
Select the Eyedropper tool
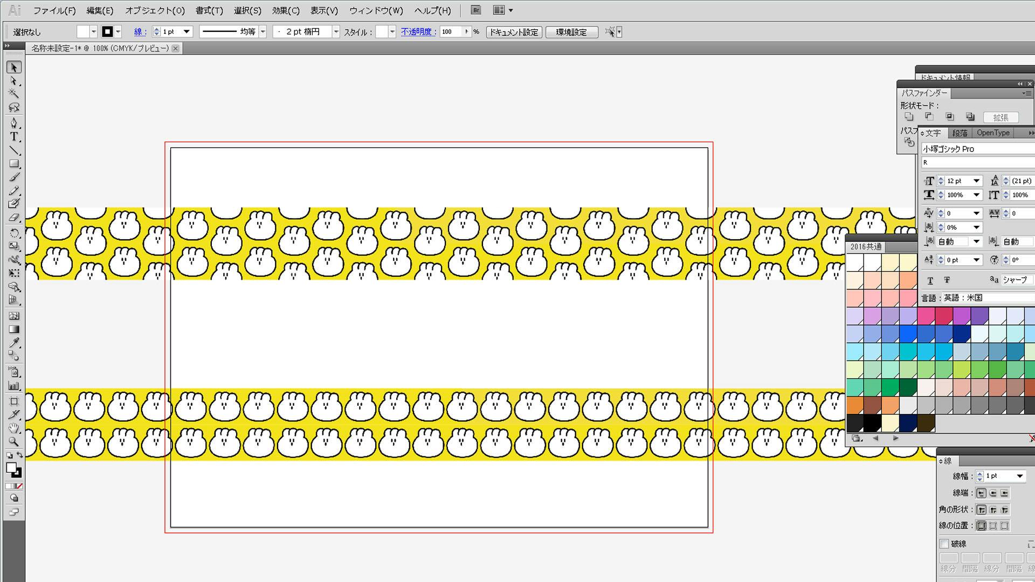pos(14,342)
